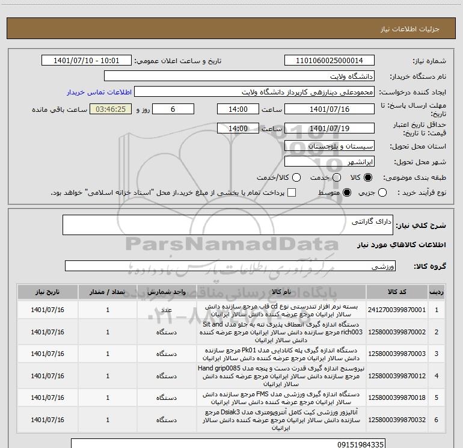463x448 pixels.
Task: Click the ردیف column header
Action: tap(437, 292)
